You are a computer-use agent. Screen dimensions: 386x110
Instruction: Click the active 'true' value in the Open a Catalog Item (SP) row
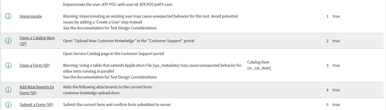pyautogui.click(x=336, y=41)
